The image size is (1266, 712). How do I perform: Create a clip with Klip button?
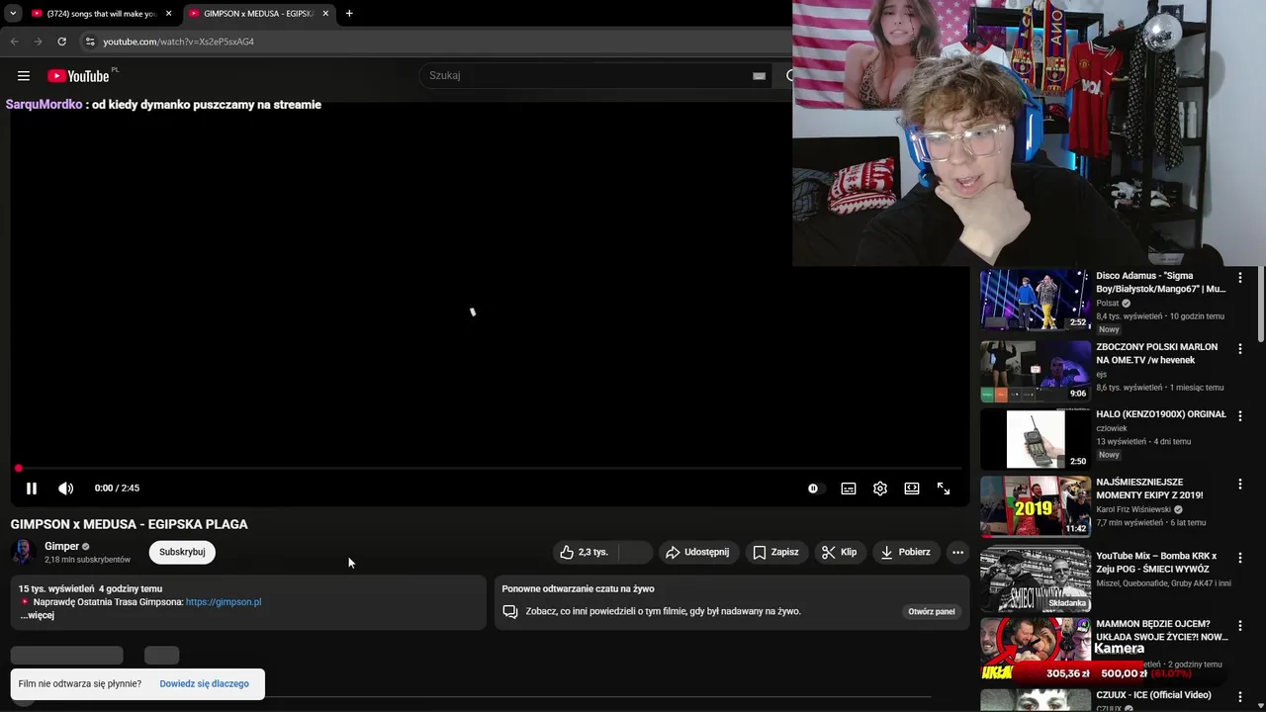pyautogui.click(x=840, y=552)
